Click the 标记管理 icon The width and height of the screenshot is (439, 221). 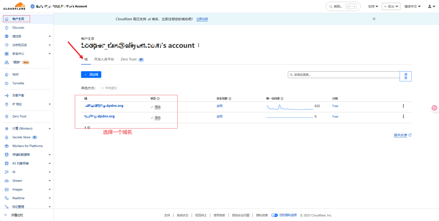(x=7, y=207)
